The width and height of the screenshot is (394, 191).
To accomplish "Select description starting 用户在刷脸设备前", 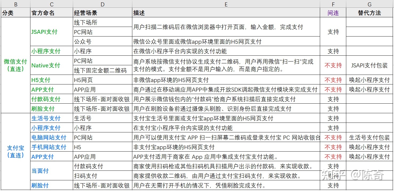I will coord(226,109).
